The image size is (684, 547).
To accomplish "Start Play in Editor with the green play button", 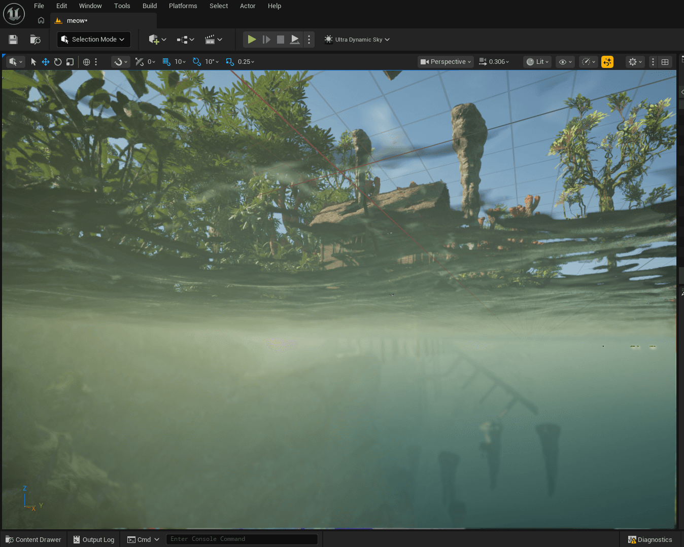I will tap(252, 40).
